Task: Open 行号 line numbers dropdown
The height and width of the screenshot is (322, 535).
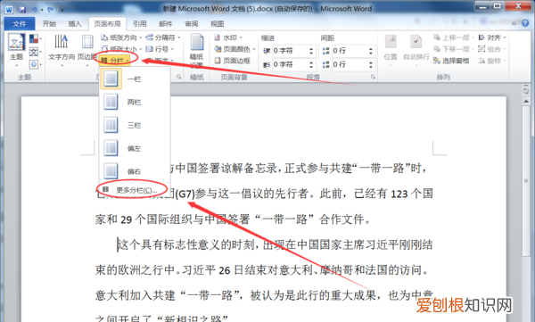Action: click(160, 49)
